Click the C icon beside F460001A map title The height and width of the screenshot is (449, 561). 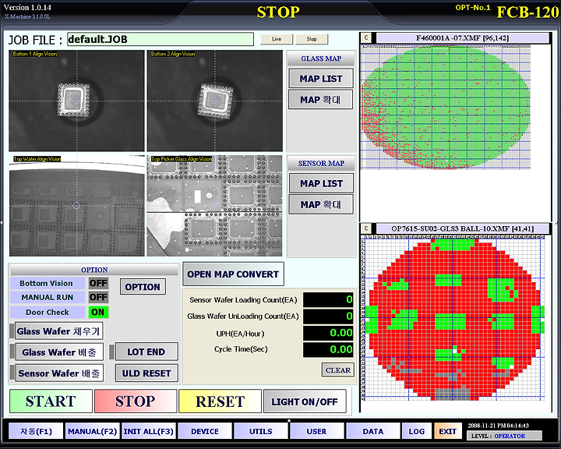pyautogui.click(x=366, y=37)
